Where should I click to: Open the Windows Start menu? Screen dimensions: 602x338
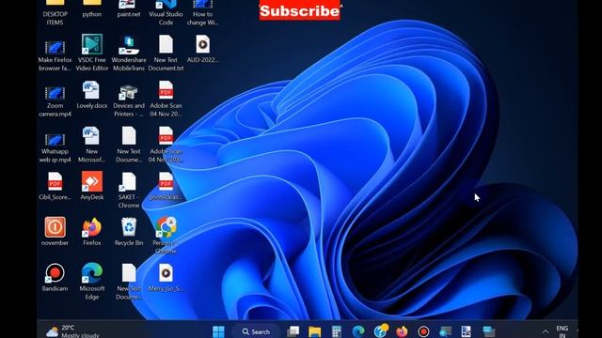pyautogui.click(x=218, y=331)
